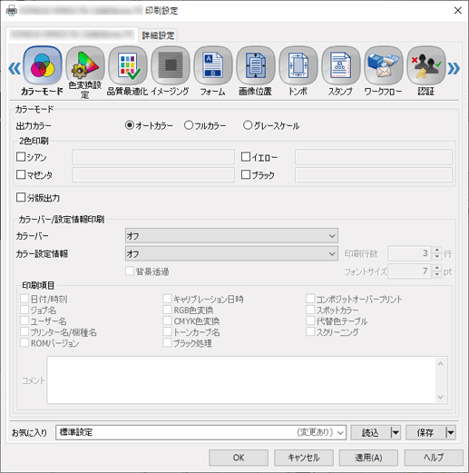This screenshot has width=469, height=473.
Task: Click the printer icon in title bar
Action: coord(12,11)
